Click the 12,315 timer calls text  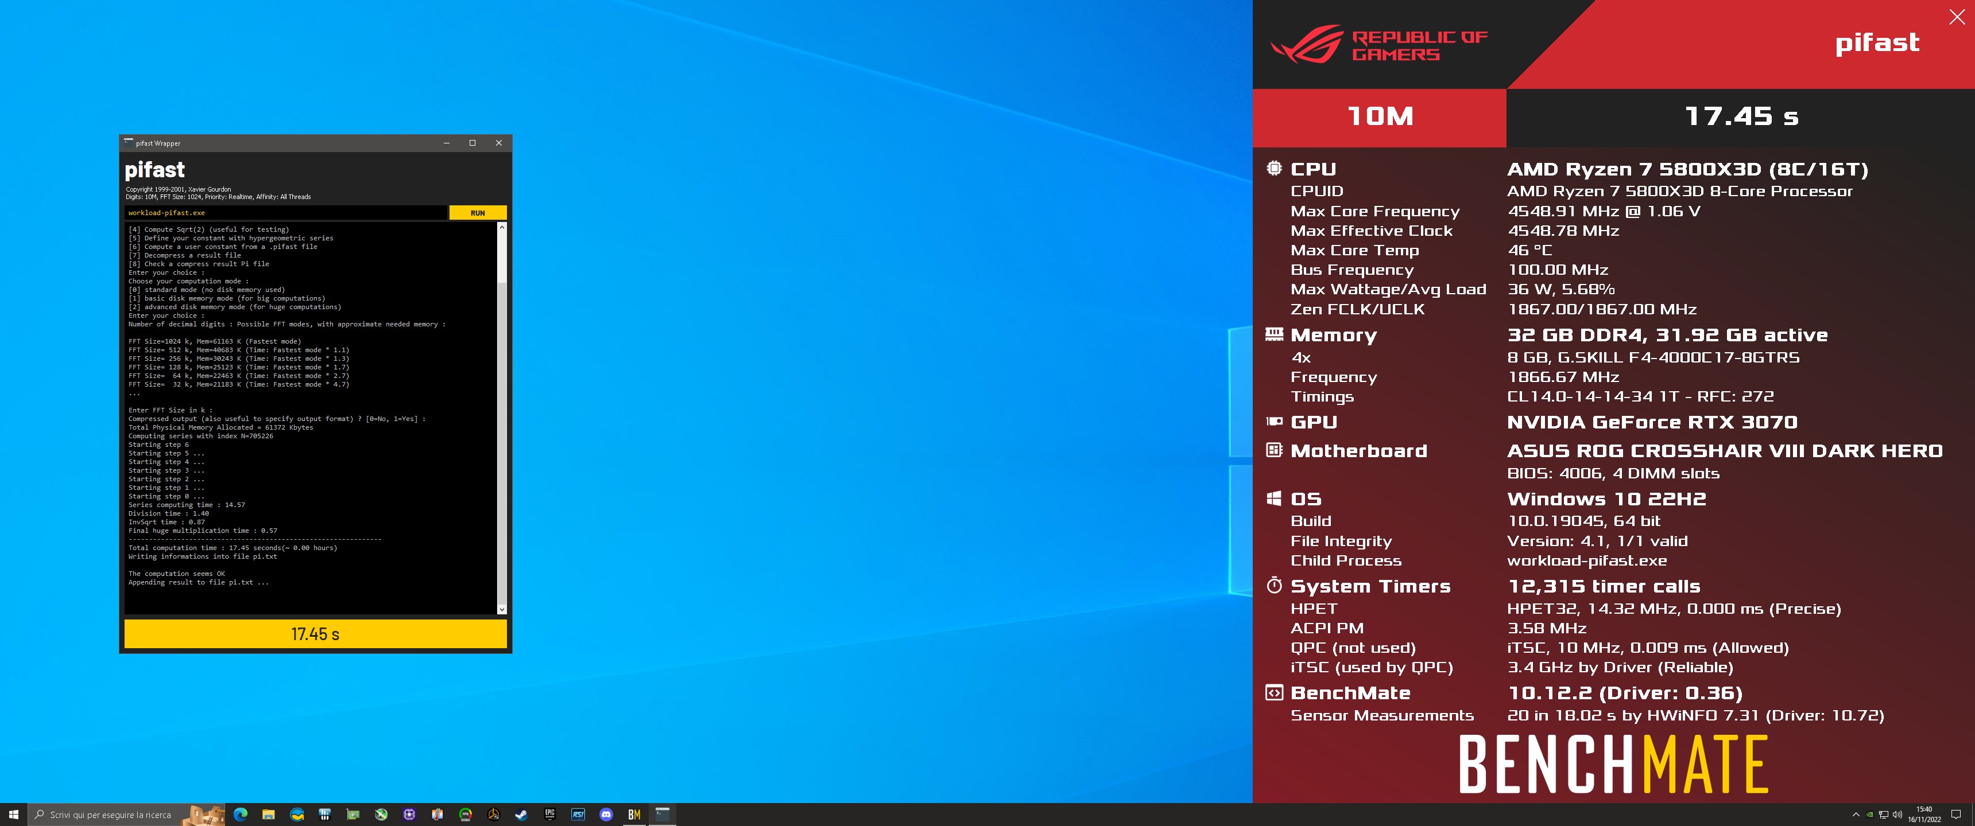click(x=1604, y=586)
